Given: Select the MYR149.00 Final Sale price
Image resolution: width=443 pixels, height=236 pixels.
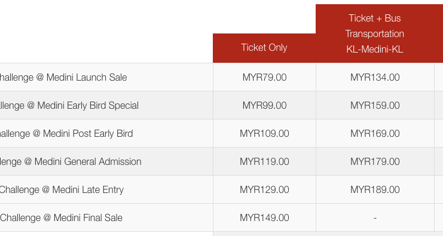Looking at the screenshot, I should click(264, 217).
